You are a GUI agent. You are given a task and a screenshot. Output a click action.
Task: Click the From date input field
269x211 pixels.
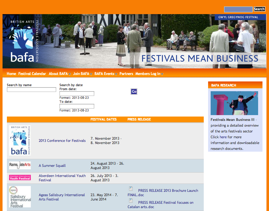point(77,94)
